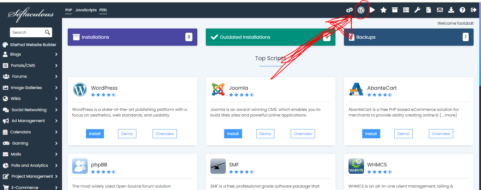Open the WordPress Demo
The width and height of the screenshot is (481, 190).
click(x=127, y=134)
